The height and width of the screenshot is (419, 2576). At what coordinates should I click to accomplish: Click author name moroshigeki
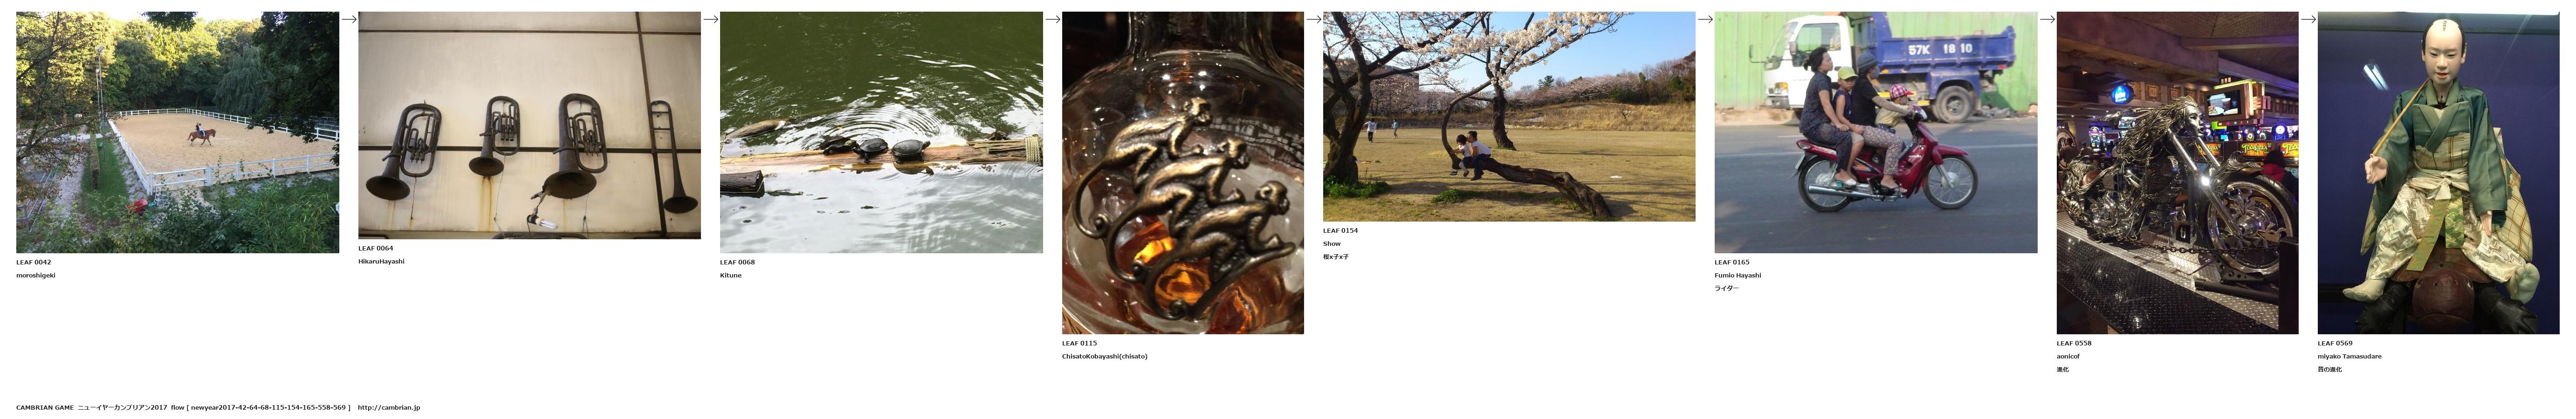[x=36, y=275]
